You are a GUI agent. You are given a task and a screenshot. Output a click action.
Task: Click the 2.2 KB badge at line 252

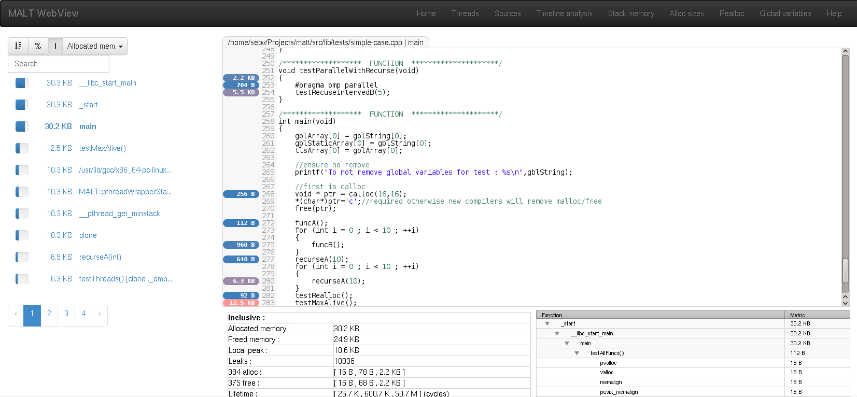[241, 78]
